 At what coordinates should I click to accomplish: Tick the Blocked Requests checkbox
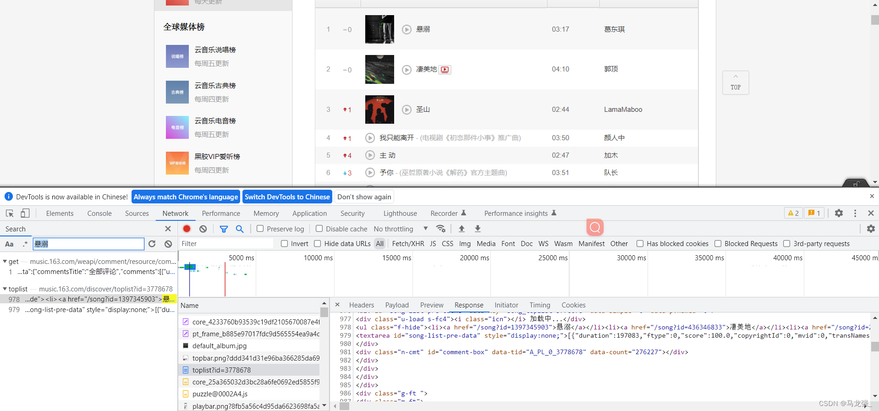(718, 244)
